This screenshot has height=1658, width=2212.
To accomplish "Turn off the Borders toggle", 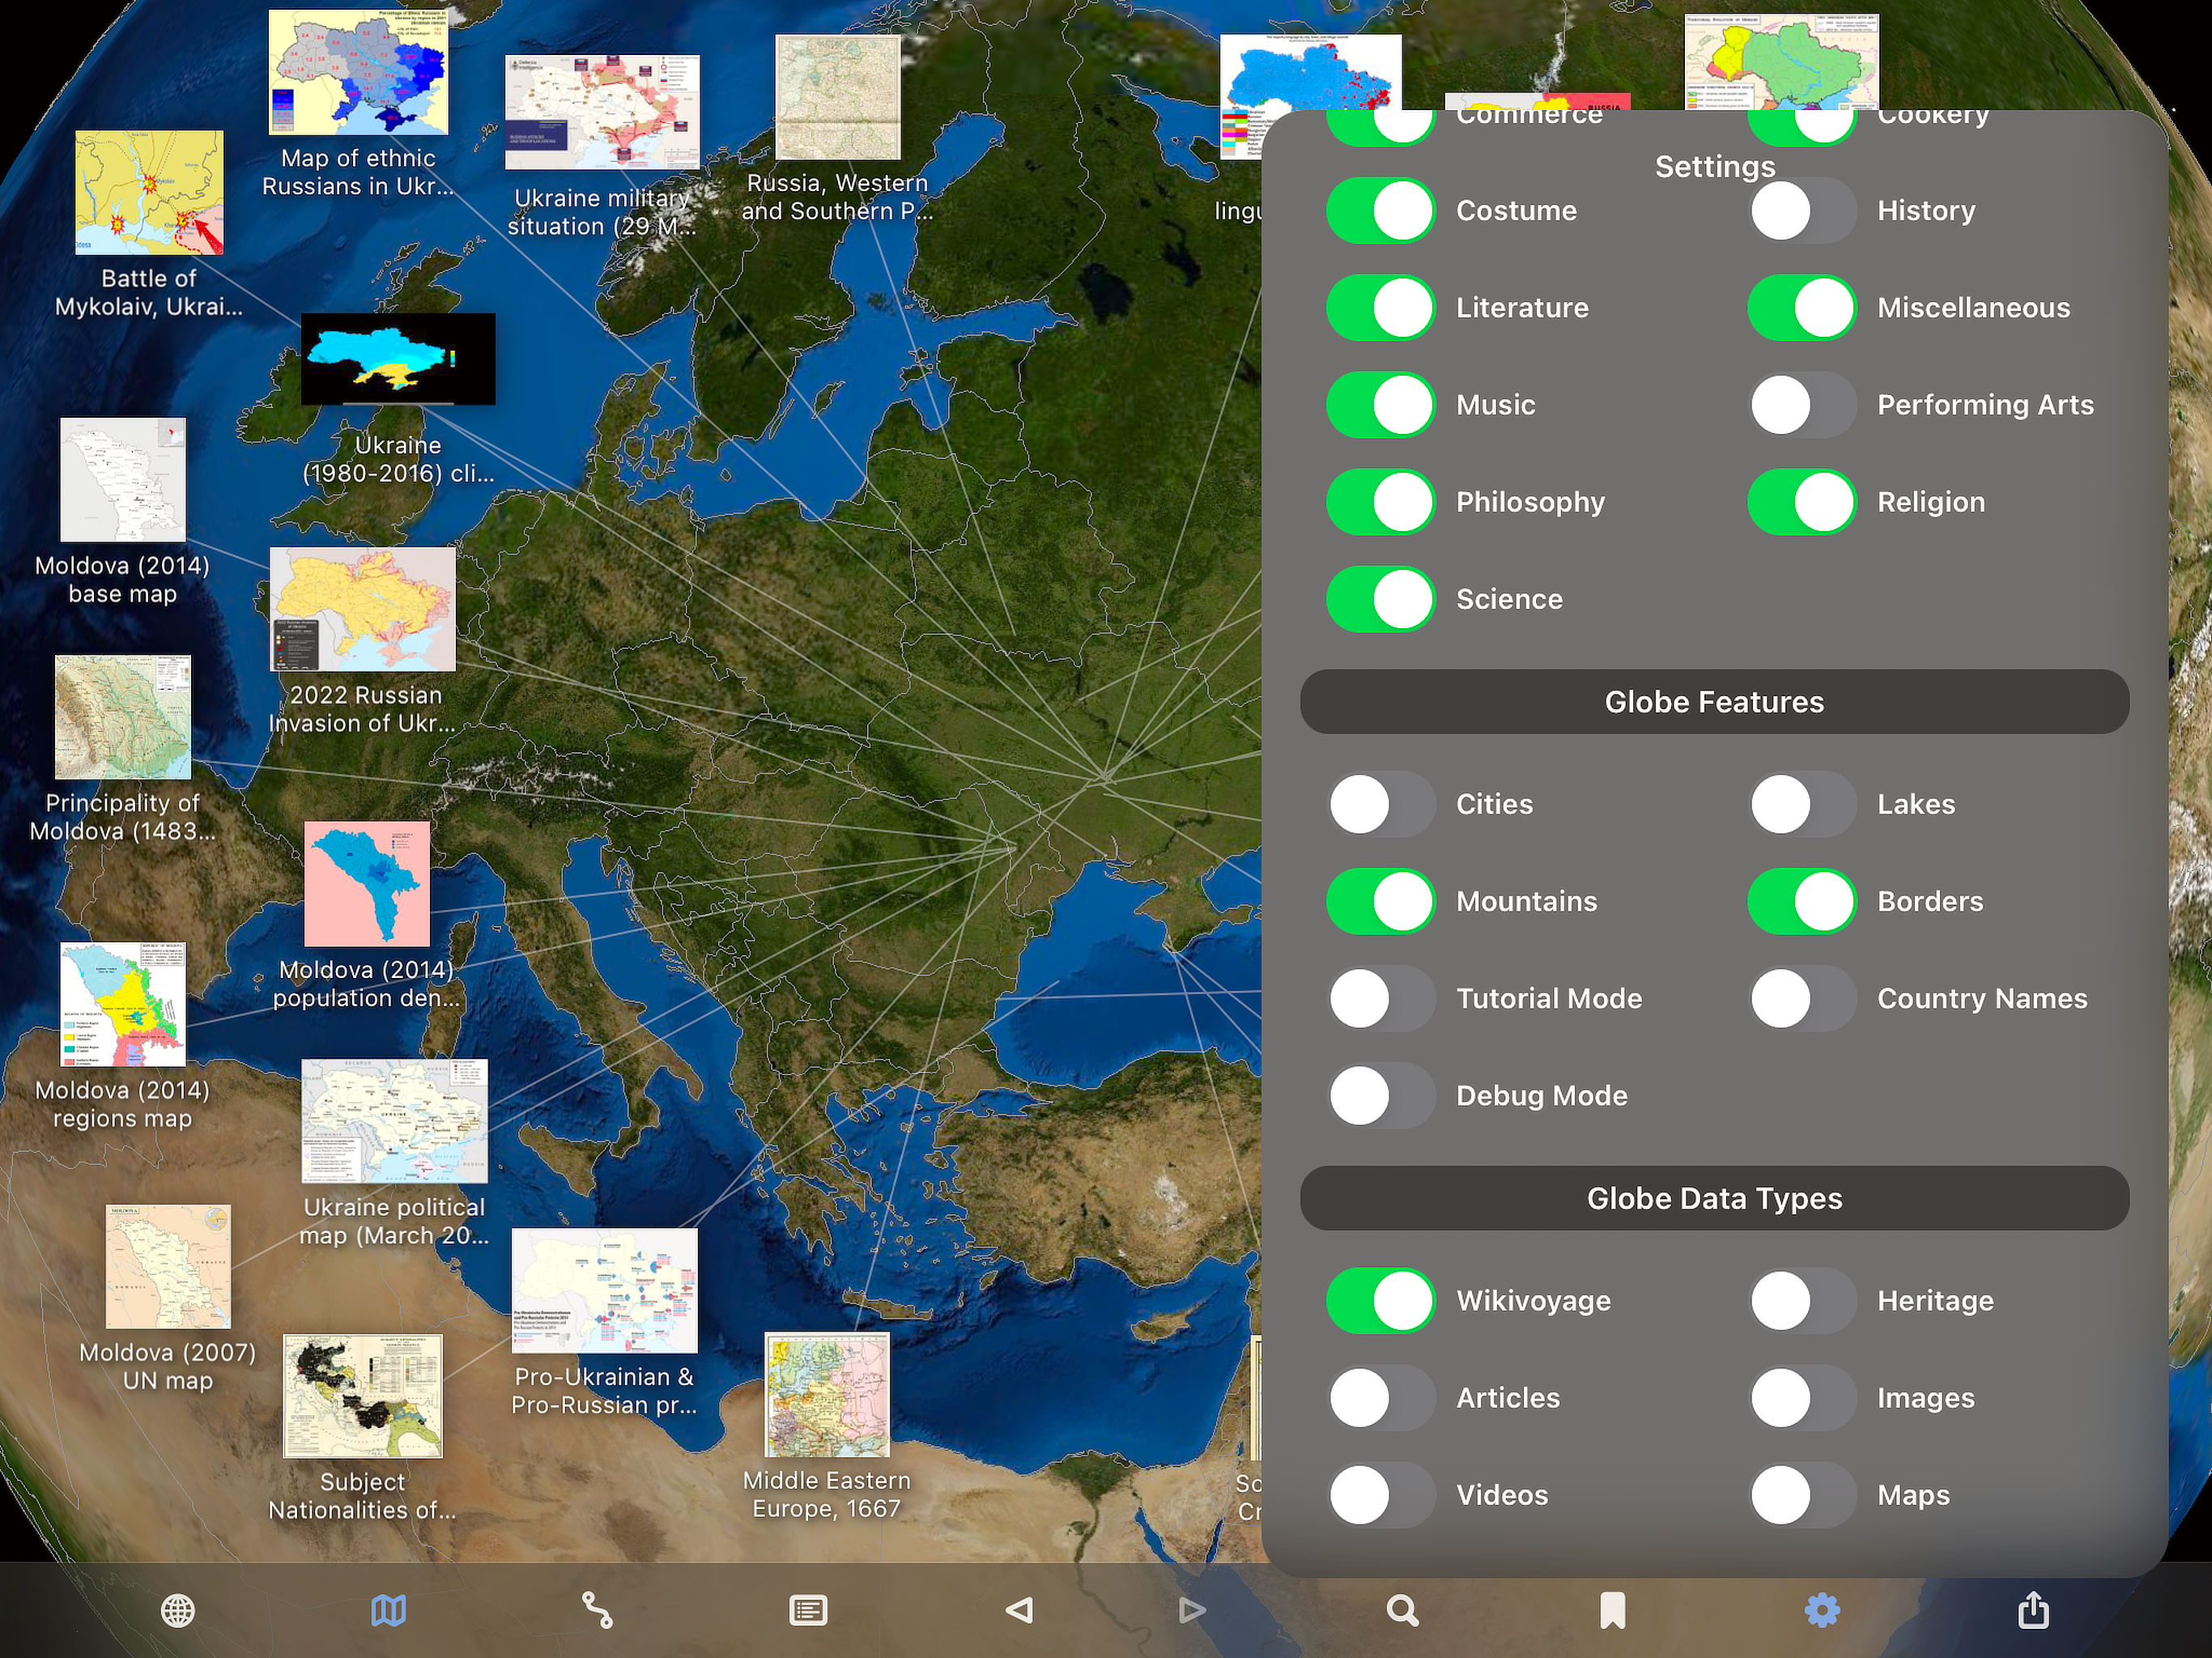I will (1802, 901).
